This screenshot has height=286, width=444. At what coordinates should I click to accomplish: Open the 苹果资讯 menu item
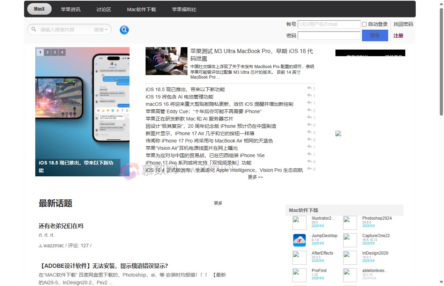[x=71, y=9]
